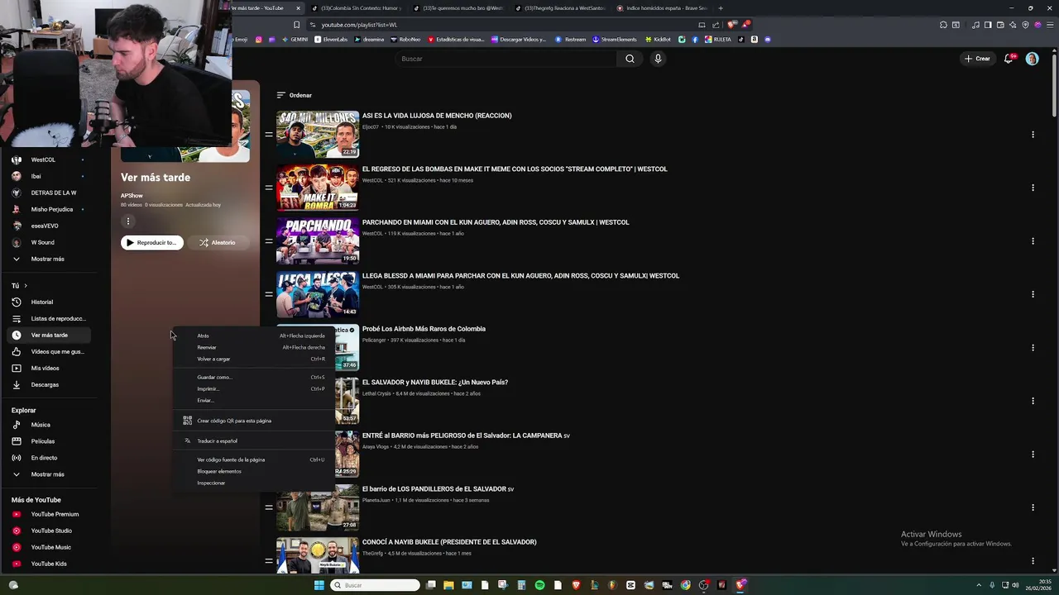Open options menu for ENTRÉ al BARRIO video
Viewport: 1059px width, 595px height.
[x=1033, y=455]
